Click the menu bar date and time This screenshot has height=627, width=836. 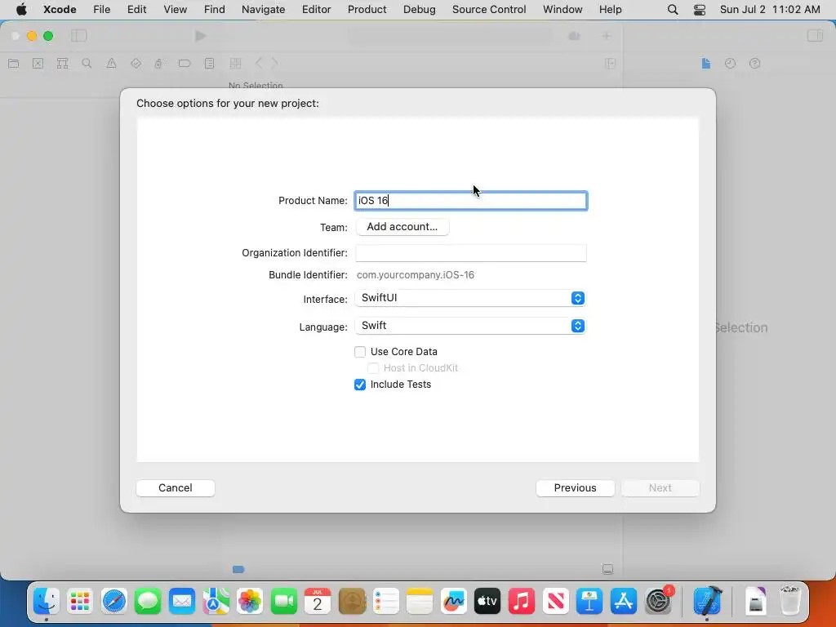point(769,10)
